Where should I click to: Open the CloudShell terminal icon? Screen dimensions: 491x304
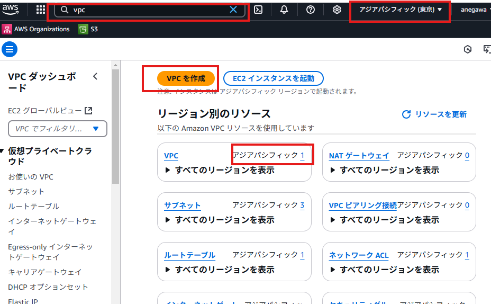(258, 10)
